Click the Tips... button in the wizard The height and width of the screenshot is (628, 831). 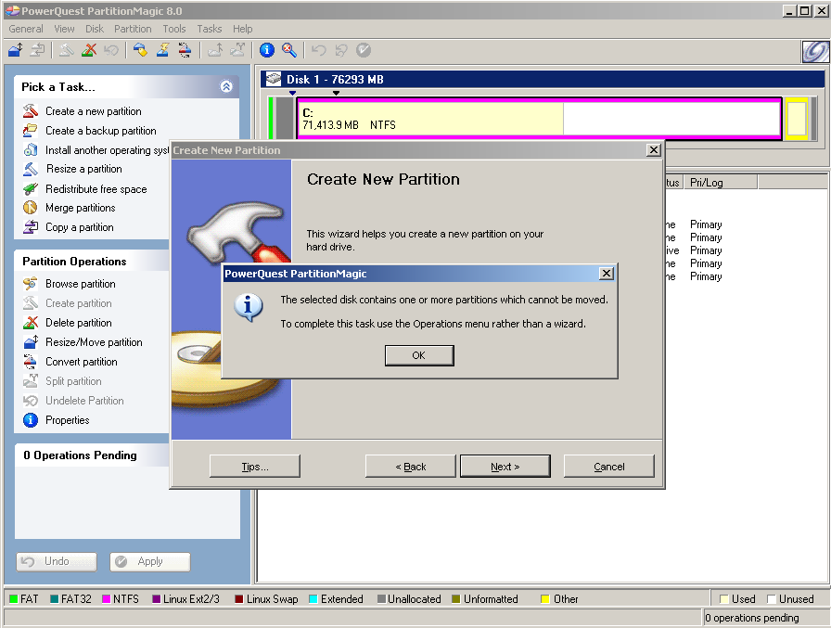[x=255, y=467]
